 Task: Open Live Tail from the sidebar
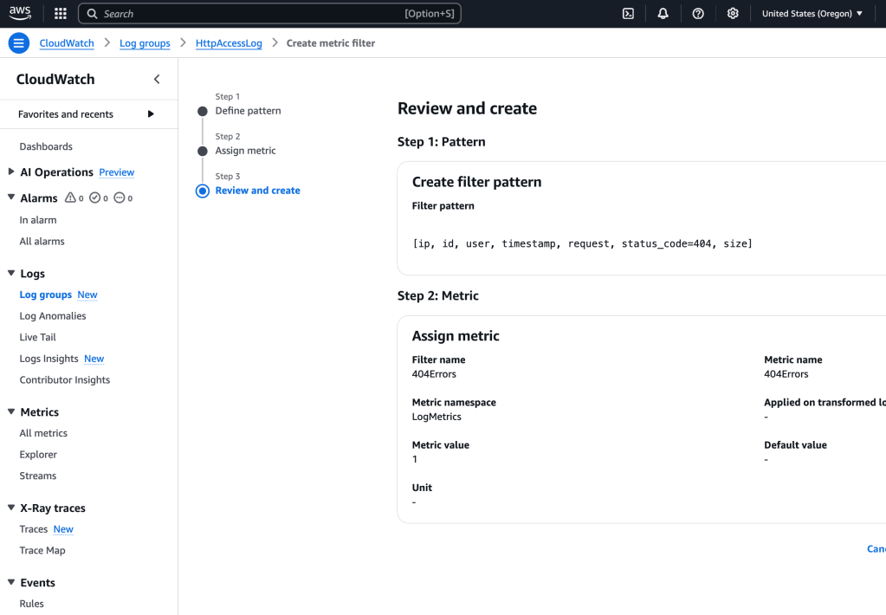click(38, 337)
